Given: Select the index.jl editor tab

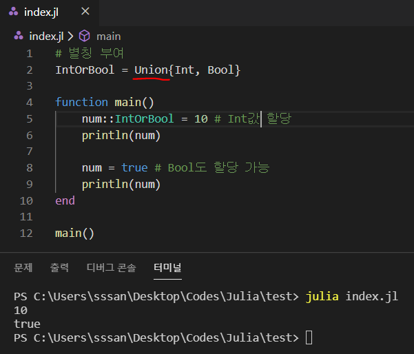Looking at the screenshot, I should pos(43,12).
